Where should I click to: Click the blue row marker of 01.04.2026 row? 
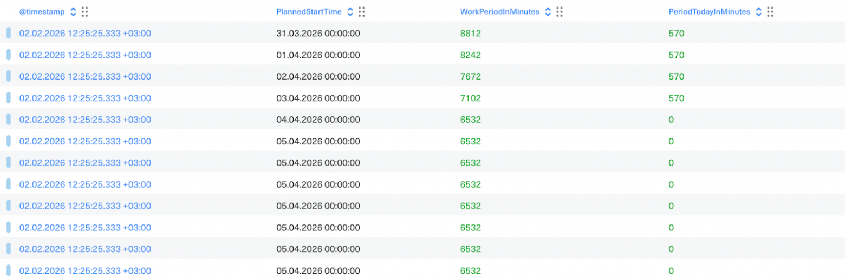tap(9, 55)
